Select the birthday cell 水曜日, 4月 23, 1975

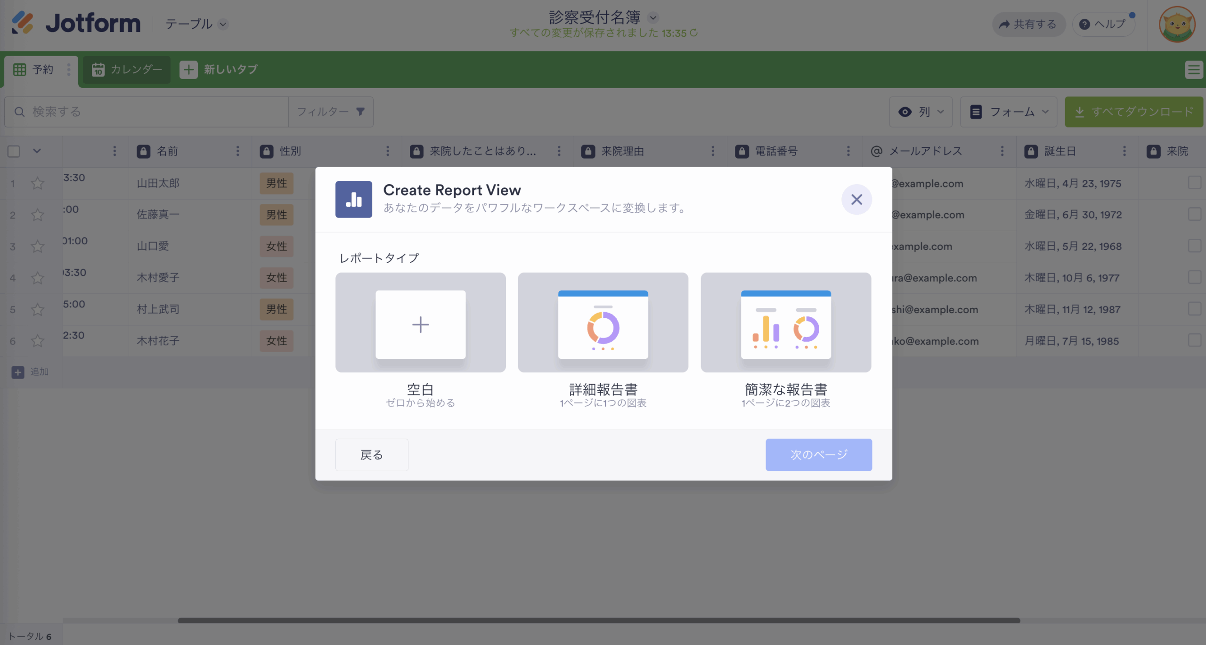click(1077, 183)
